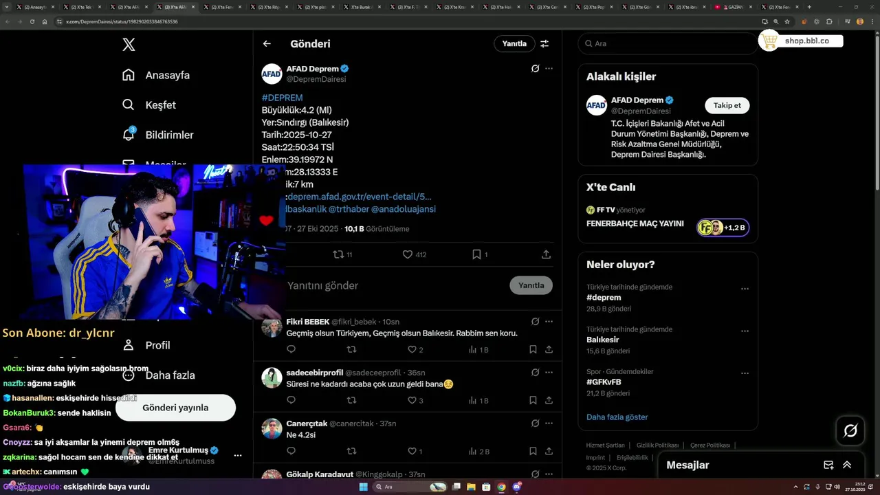This screenshot has height=495, width=880.
Task: Open more options on Canerçıtak's reply
Action: [x=549, y=423]
